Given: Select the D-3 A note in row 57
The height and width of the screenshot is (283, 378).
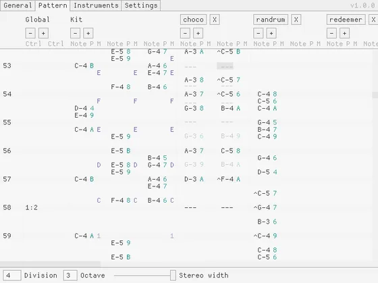Looking at the screenshot, I should (x=194, y=179).
